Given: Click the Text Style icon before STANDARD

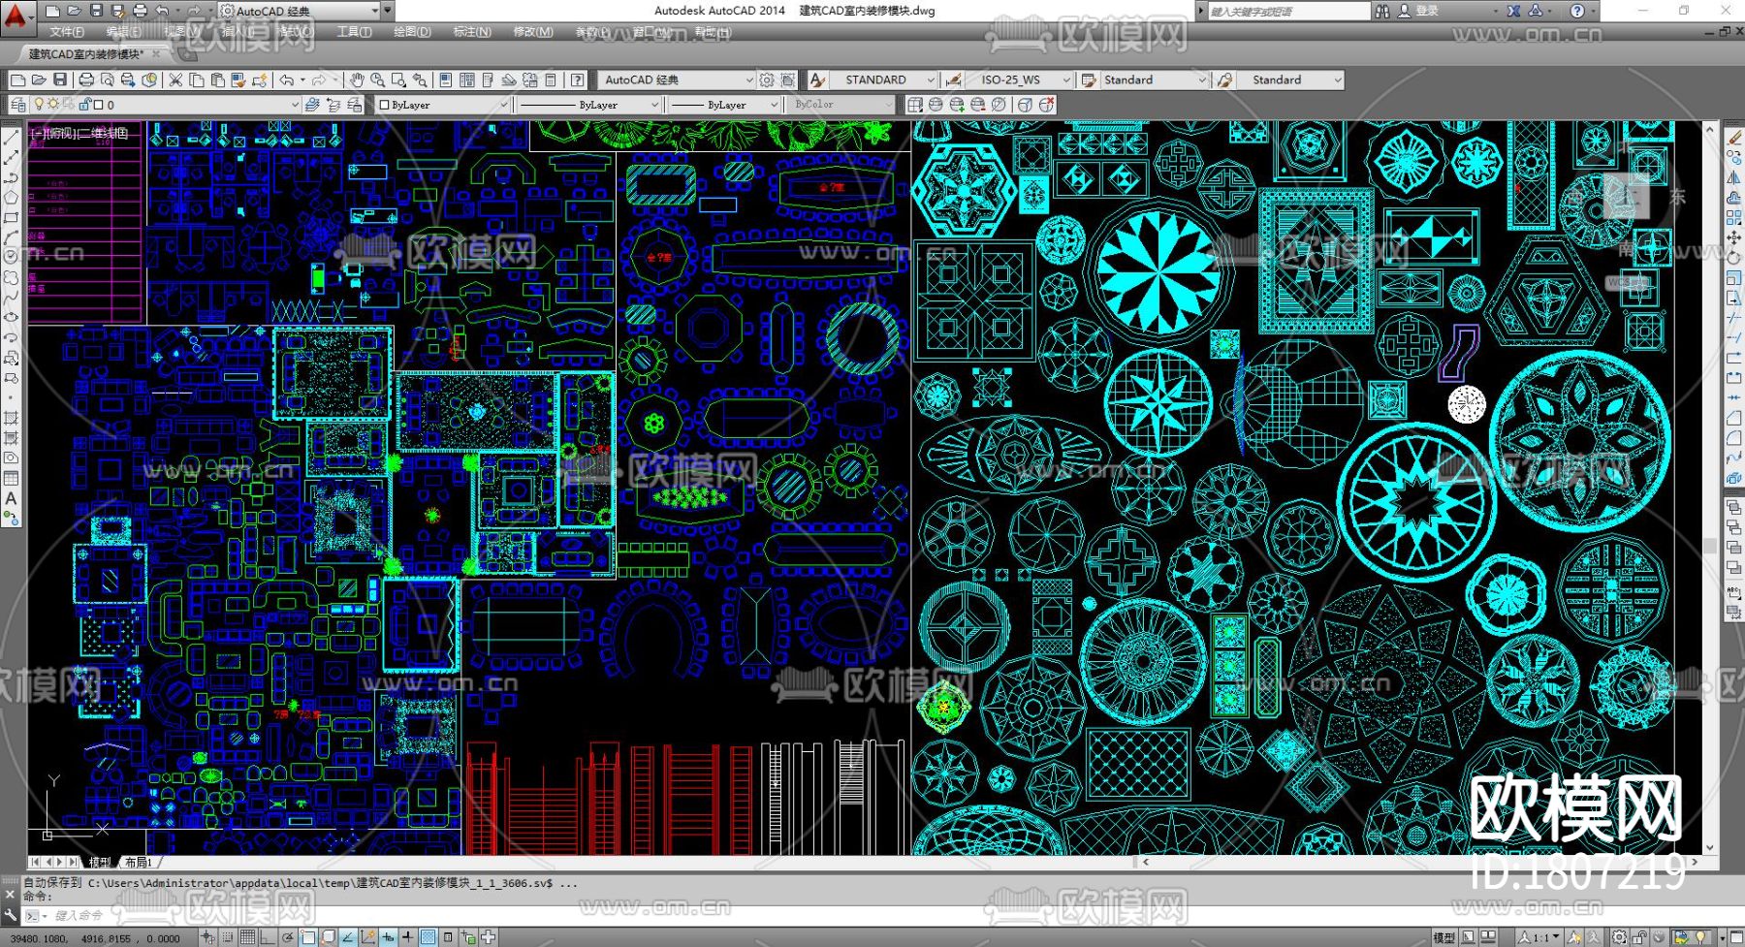Looking at the screenshot, I should [x=817, y=79].
